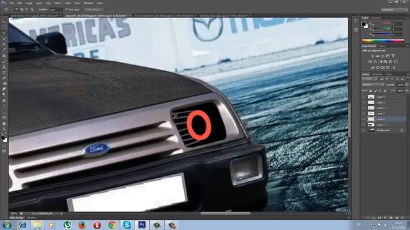Select the Magic Wand tool
410x230 pixels.
pyautogui.click(x=4, y=38)
